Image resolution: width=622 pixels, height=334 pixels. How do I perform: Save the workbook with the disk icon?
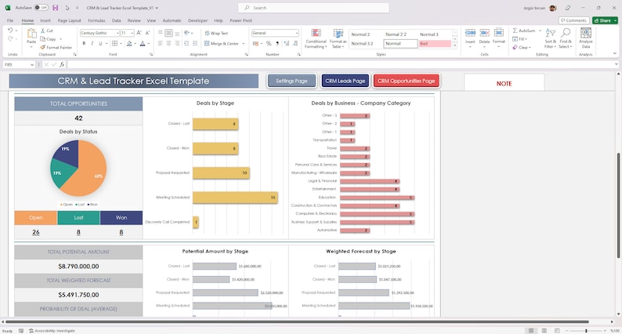pos(55,8)
